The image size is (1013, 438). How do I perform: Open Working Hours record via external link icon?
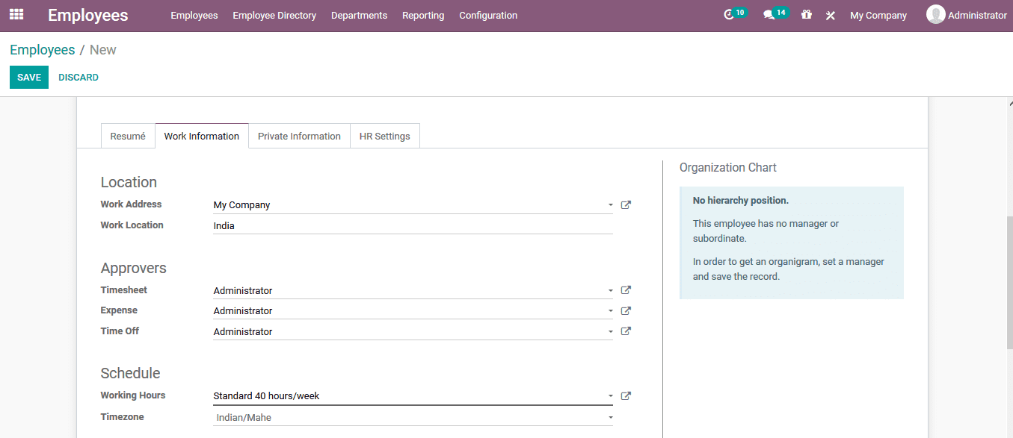click(x=625, y=395)
